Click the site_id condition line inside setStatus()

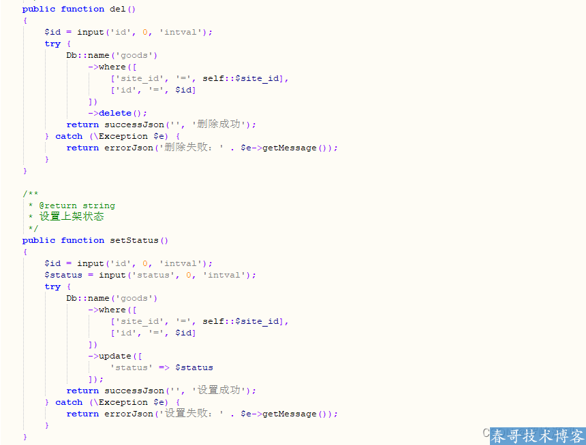pos(199,321)
